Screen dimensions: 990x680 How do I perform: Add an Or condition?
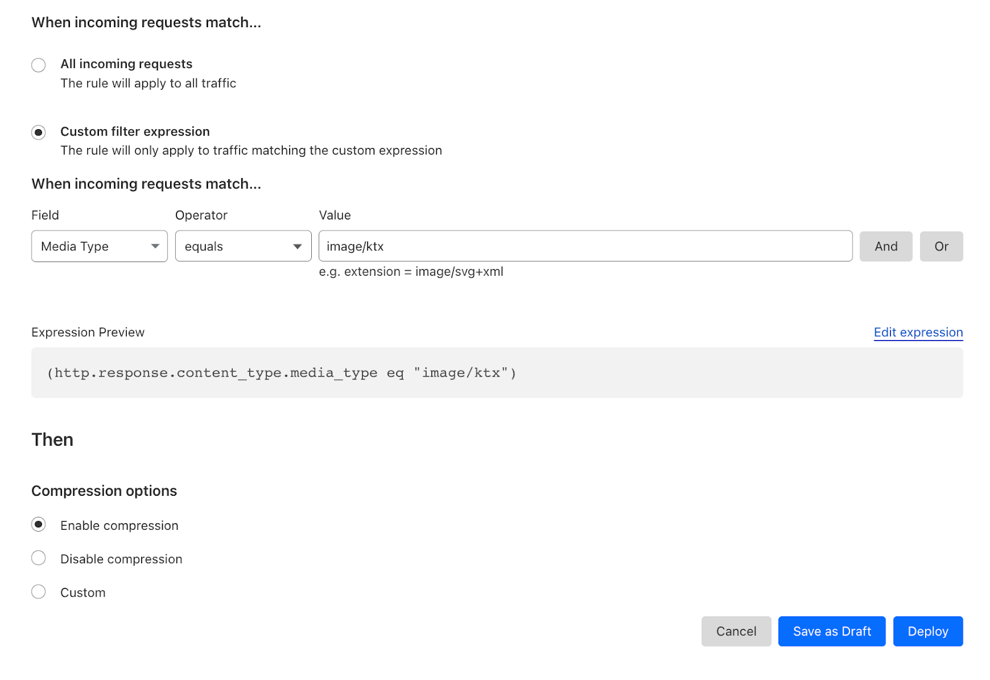[x=941, y=246]
